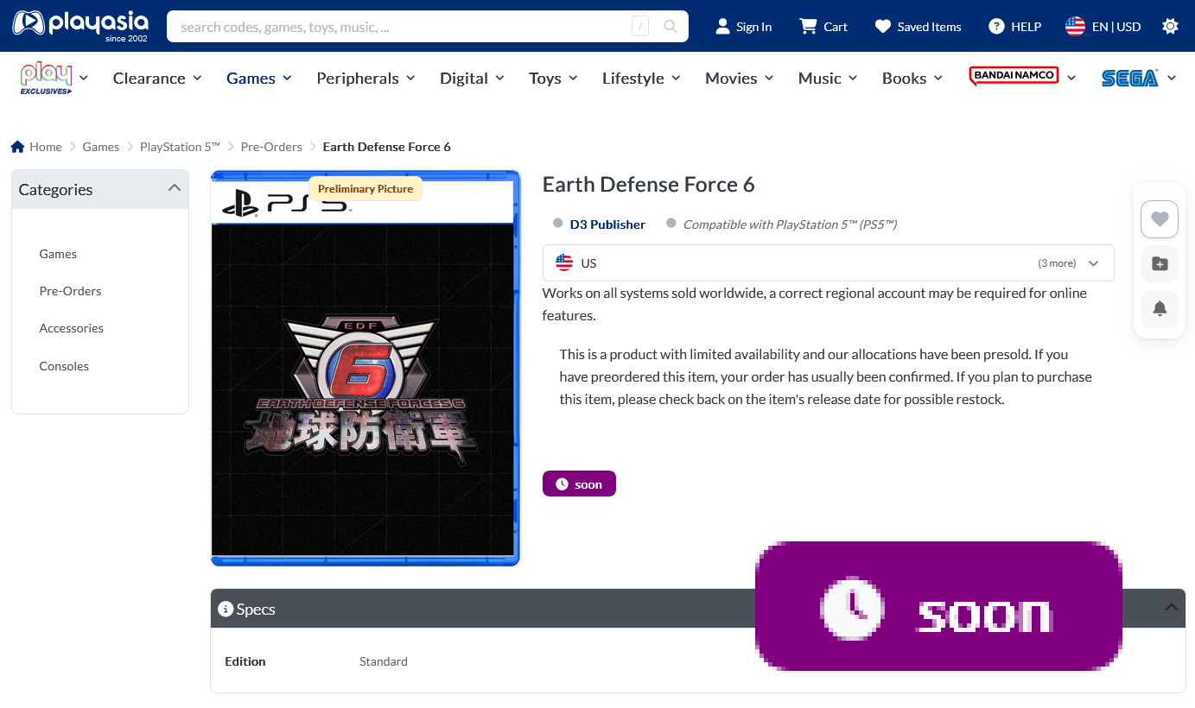
Task: Click the slash shortcut key in search box
Action: (640, 27)
